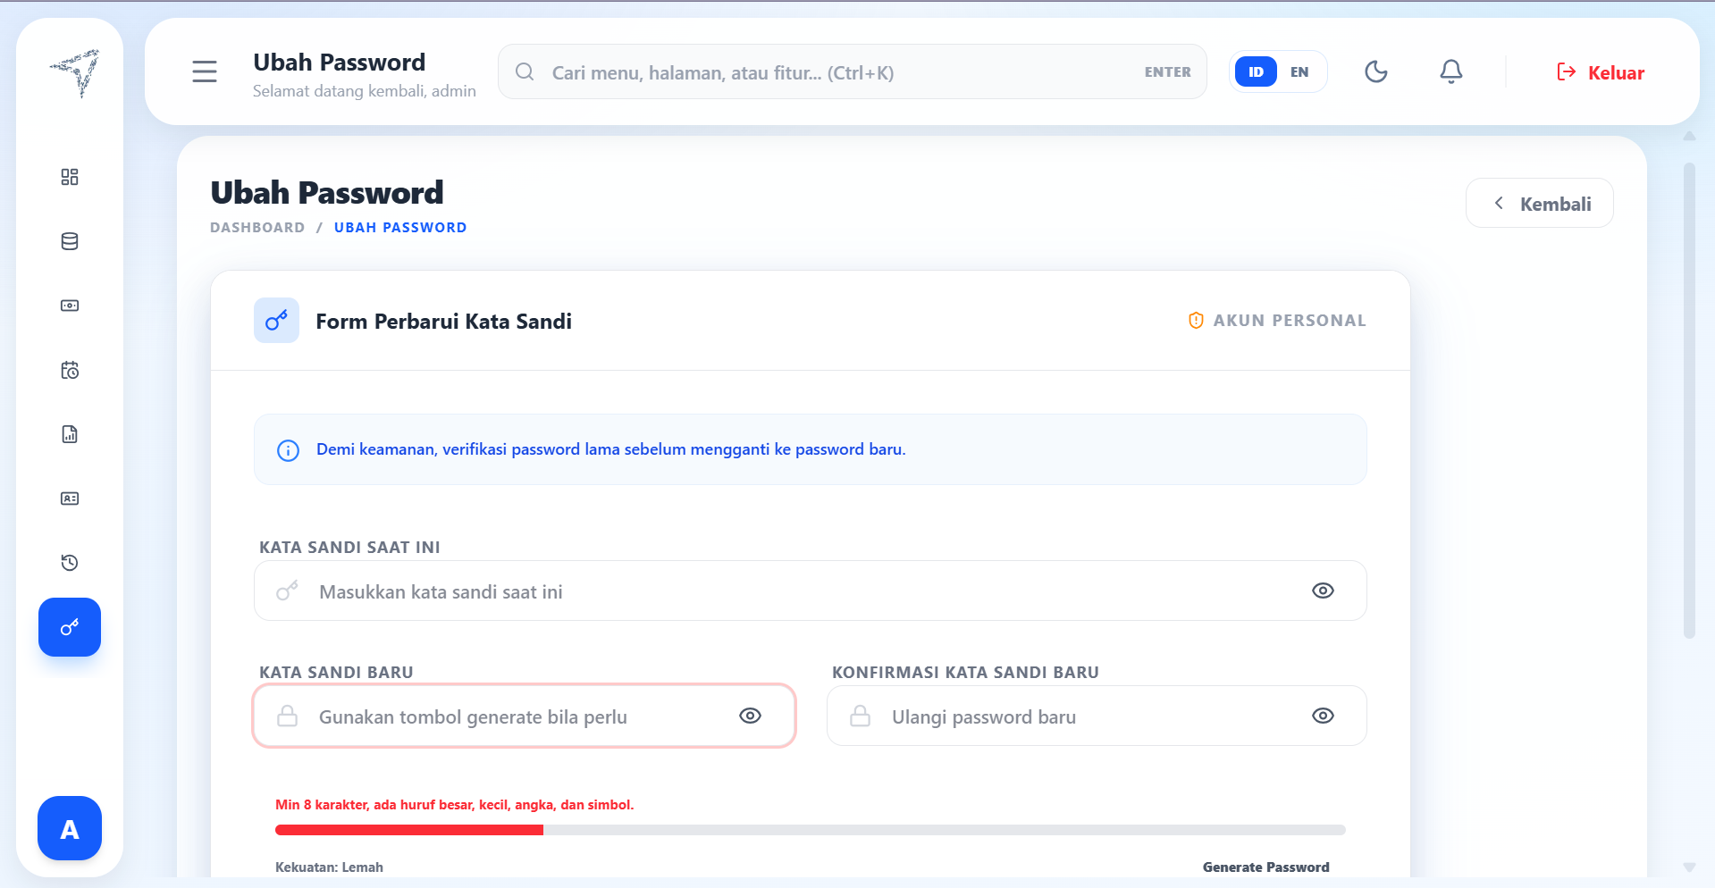The height and width of the screenshot is (888, 1715).
Task: Focus the Kata Sandi Baru field
Action: coord(525,716)
